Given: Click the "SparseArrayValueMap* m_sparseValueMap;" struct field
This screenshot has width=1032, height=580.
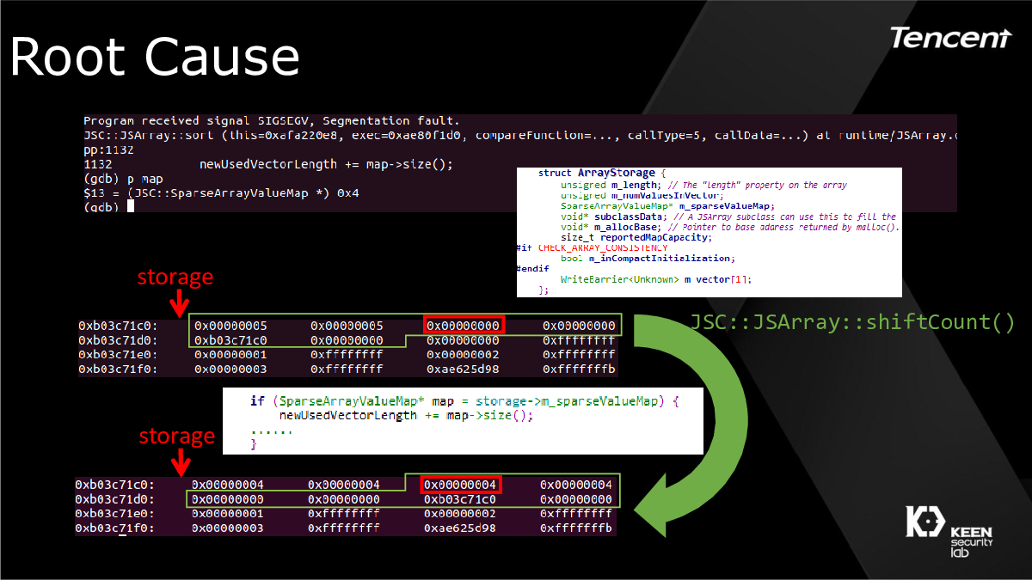Looking at the screenshot, I should click(666, 205).
